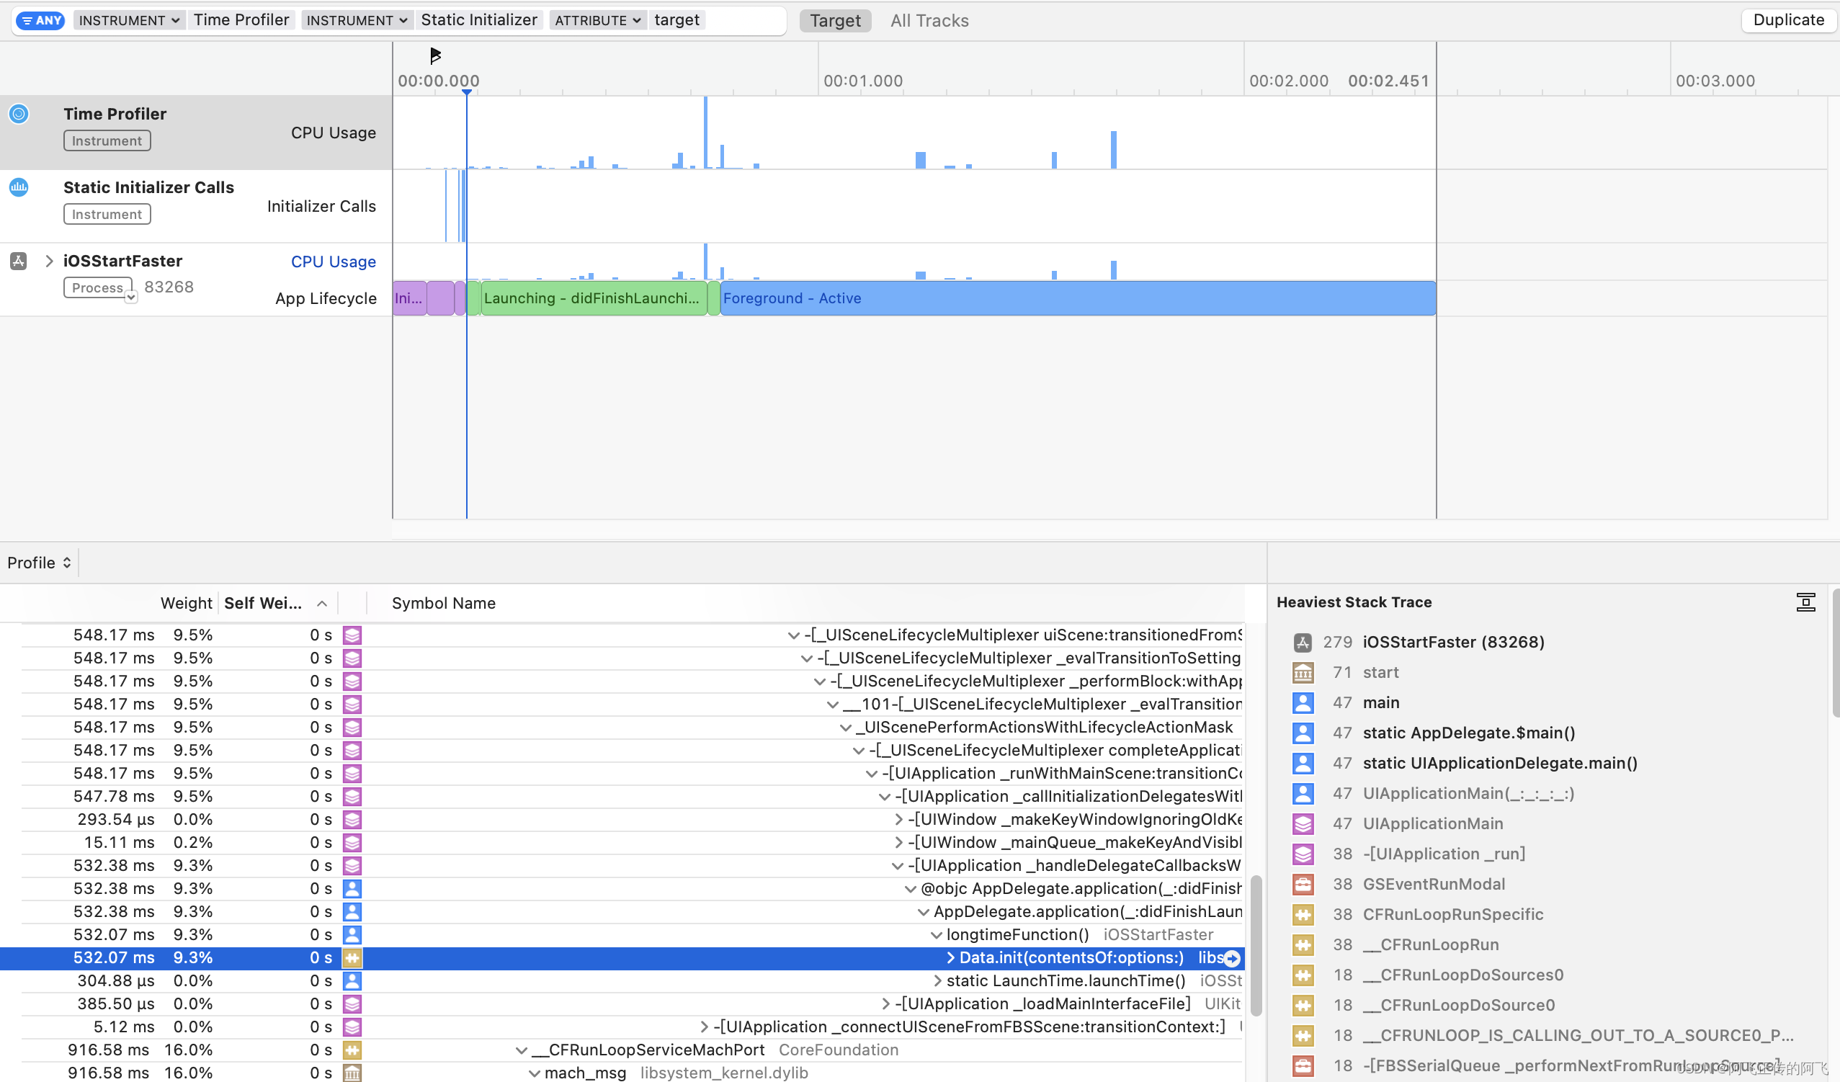Screen dimensions: 1840x1082
Task: Click icon on -[UIApplication _loadMainInterfaceFile] row
Action: 352,1005
